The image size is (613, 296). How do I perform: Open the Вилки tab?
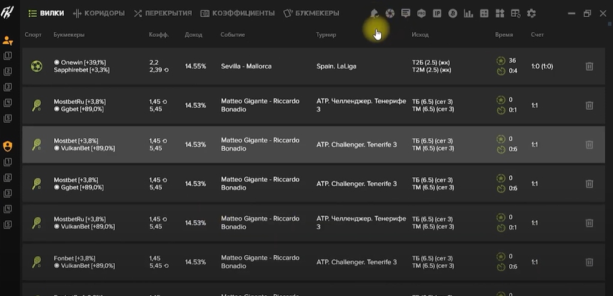pos(46,13)
